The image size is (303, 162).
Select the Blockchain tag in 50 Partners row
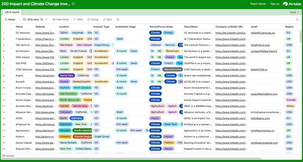(173, 51)
